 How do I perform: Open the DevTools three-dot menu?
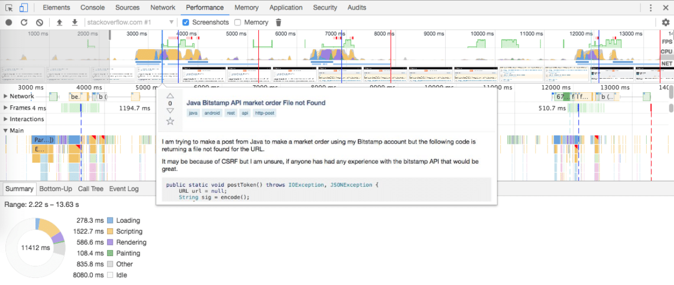tap(651, 8)
